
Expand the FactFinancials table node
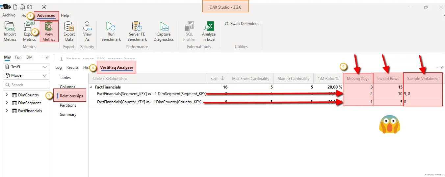point(7,111)
